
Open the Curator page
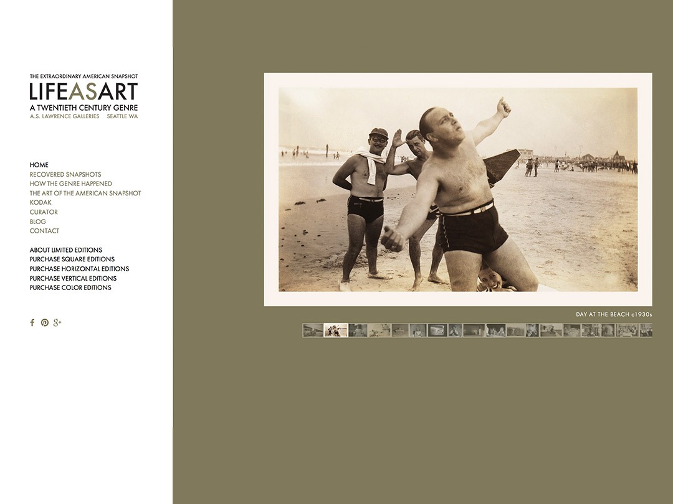pyautogui.click(x=44, y=212)
